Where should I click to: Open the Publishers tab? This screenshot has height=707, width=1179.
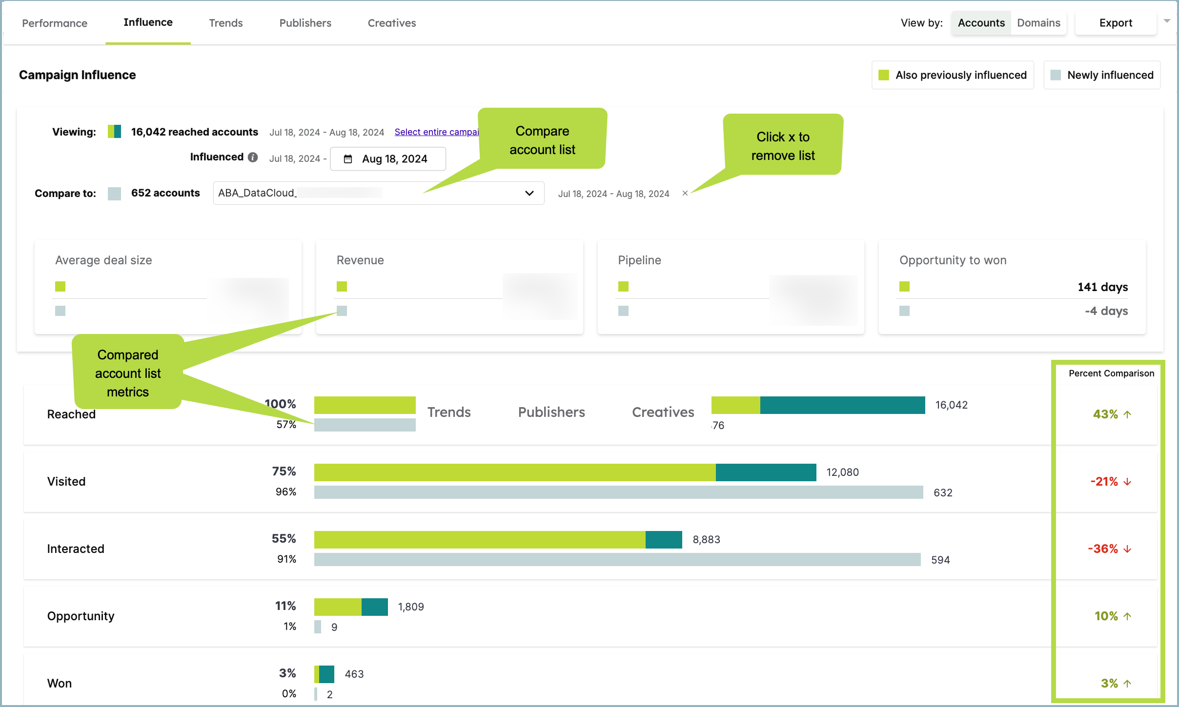click(305, 23)
